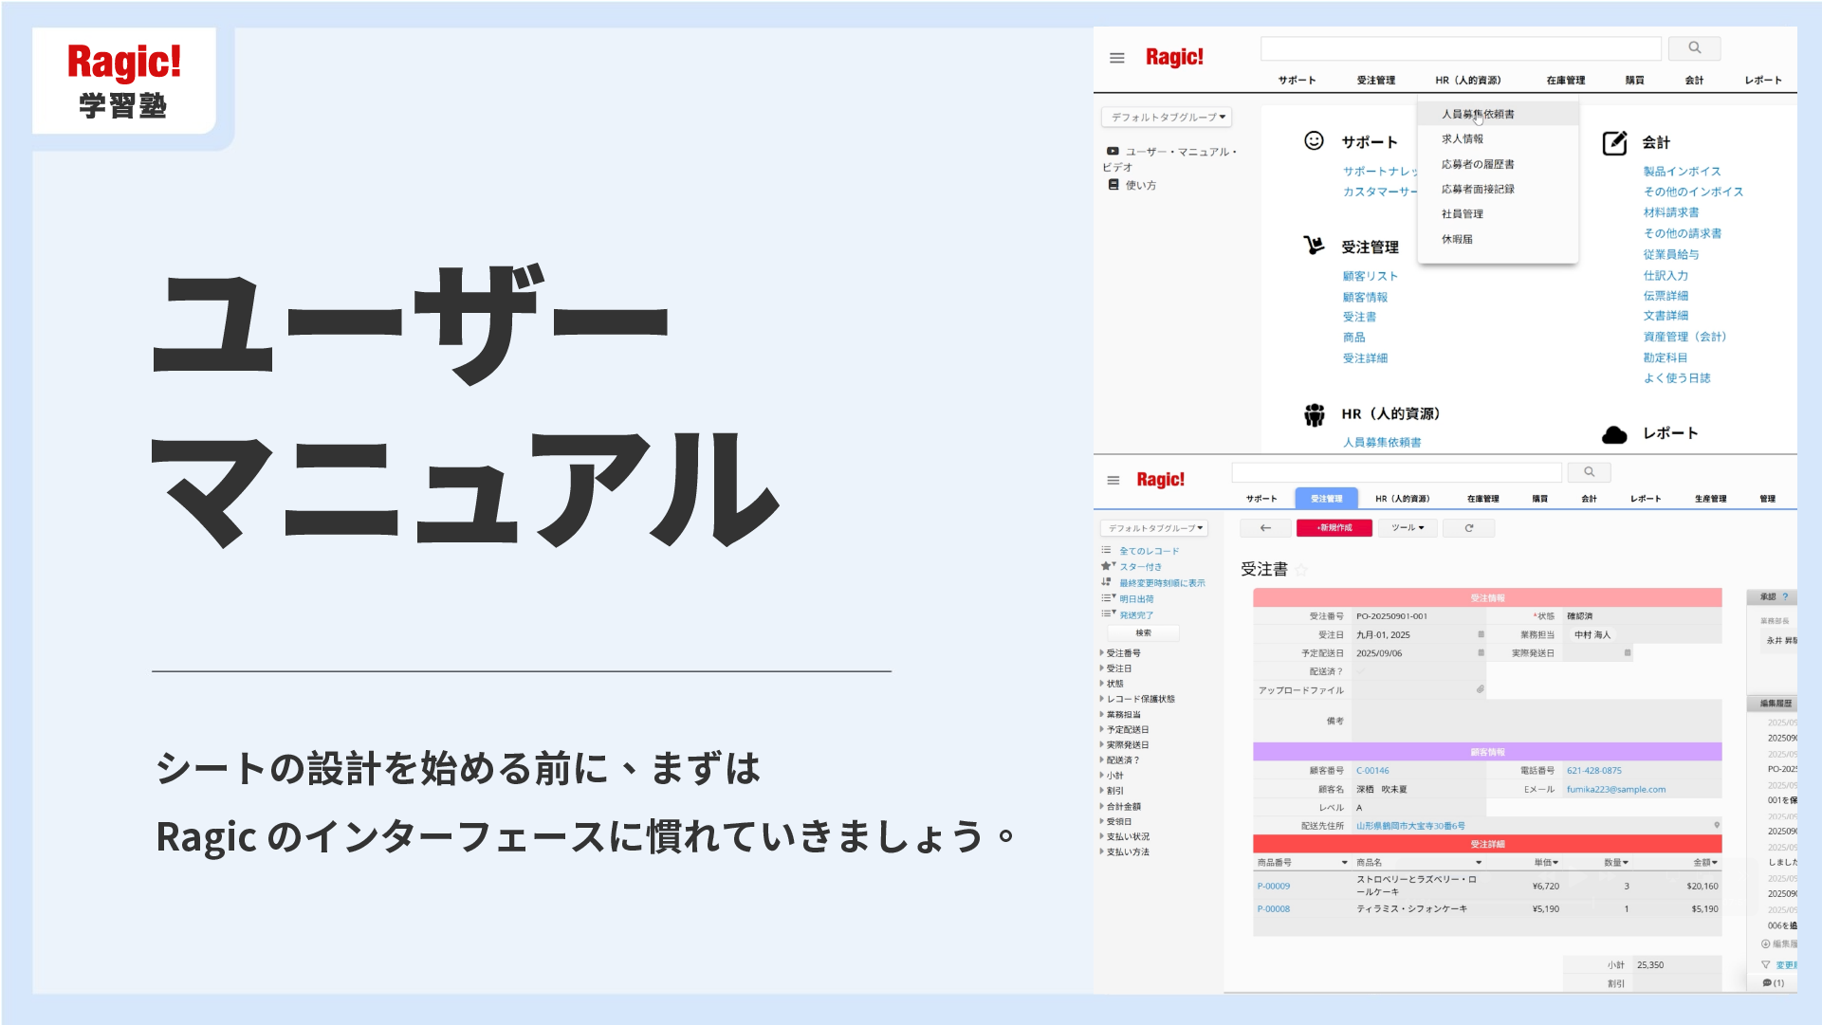Open the ツール dropdown menu

coord(1408,528)
